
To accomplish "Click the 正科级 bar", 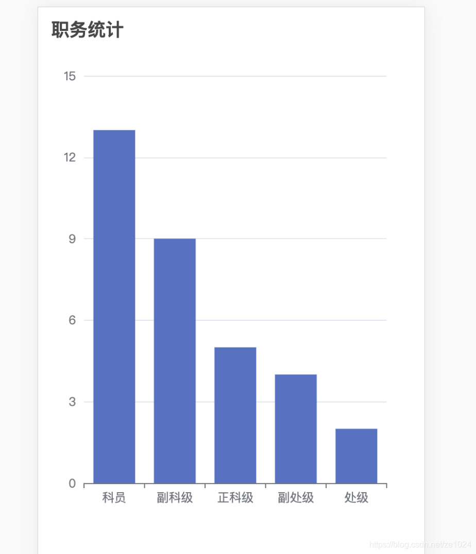I will [235, 415].
